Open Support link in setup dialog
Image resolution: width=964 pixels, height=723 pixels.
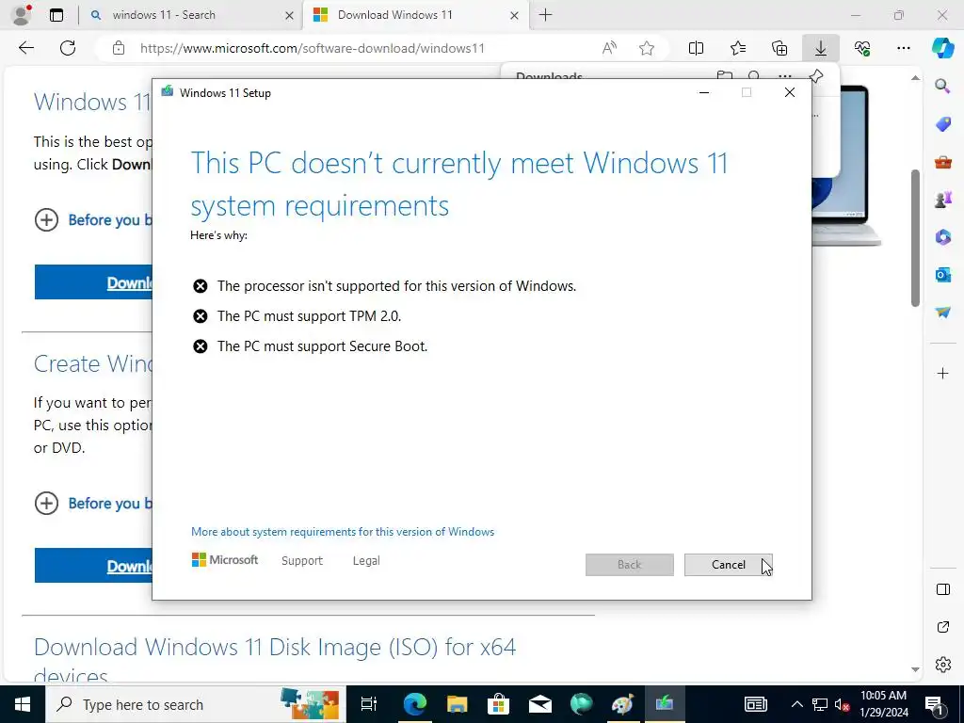302,561
